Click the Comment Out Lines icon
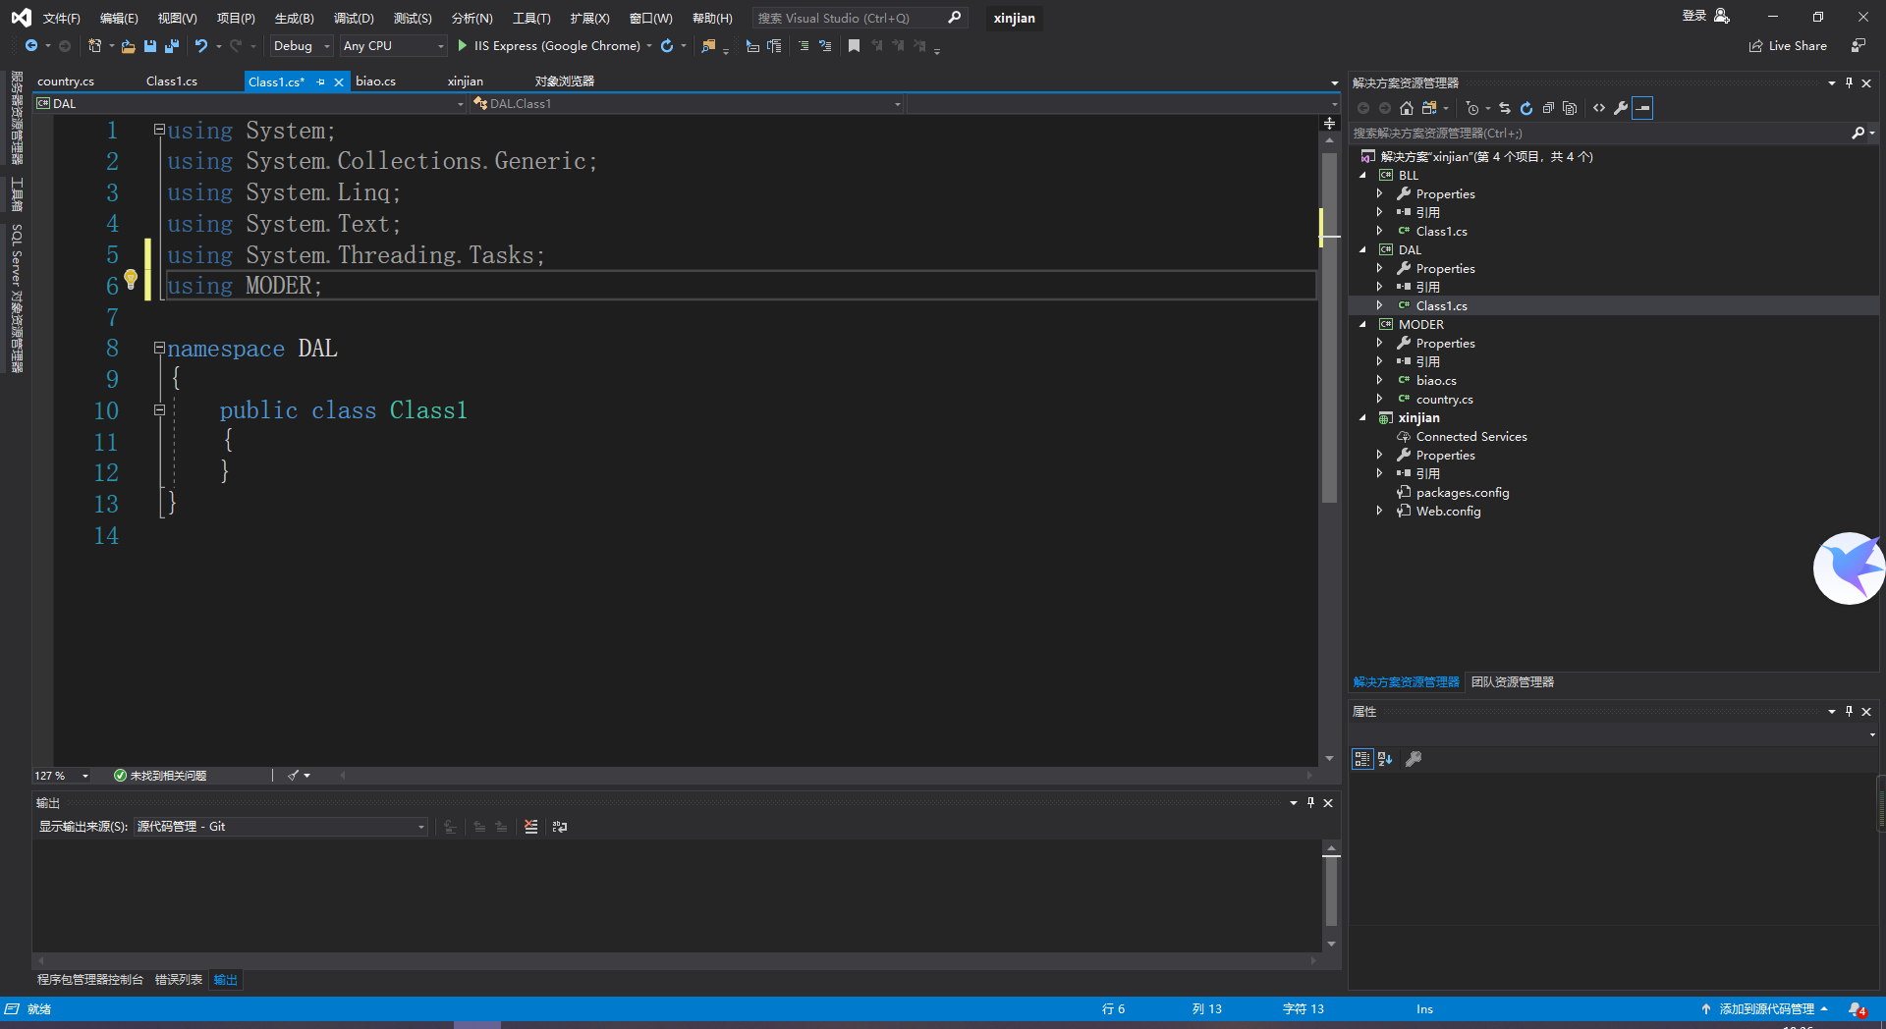This screenshot has height=1029, width=1886. coord(804,46)
